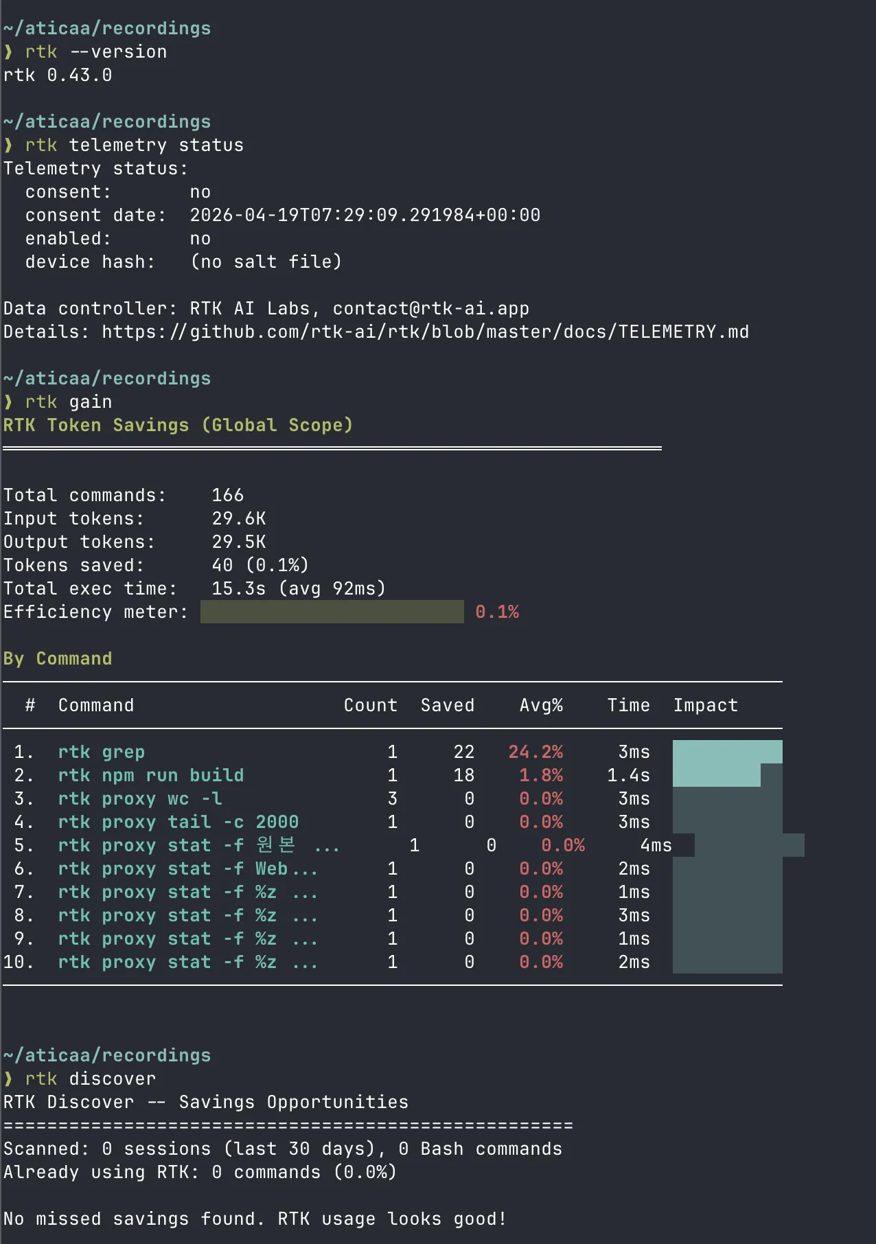Viewport: 876px width, 1244px height.
Task: Click the contact@rtk-ai.app email address
Action: click(431, 308)
